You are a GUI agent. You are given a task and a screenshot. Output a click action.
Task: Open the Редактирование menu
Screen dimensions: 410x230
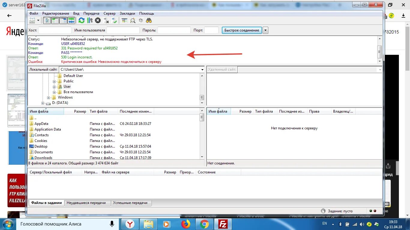tap(56, 13)
